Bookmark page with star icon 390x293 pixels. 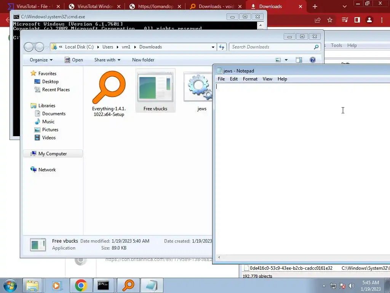(330, 20)
